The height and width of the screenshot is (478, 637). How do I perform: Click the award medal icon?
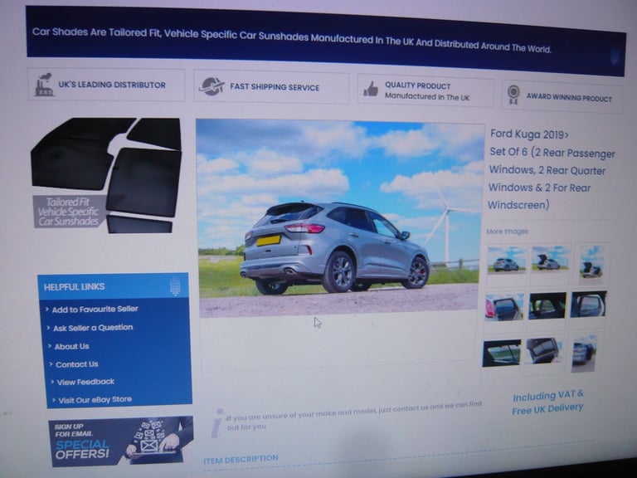click(x=513, y=95)
